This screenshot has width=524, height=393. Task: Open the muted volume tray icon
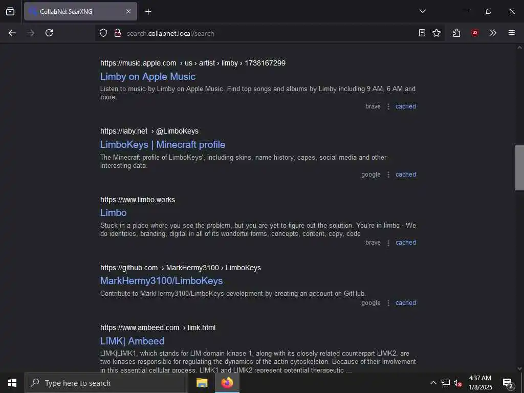tap(457, 383)
